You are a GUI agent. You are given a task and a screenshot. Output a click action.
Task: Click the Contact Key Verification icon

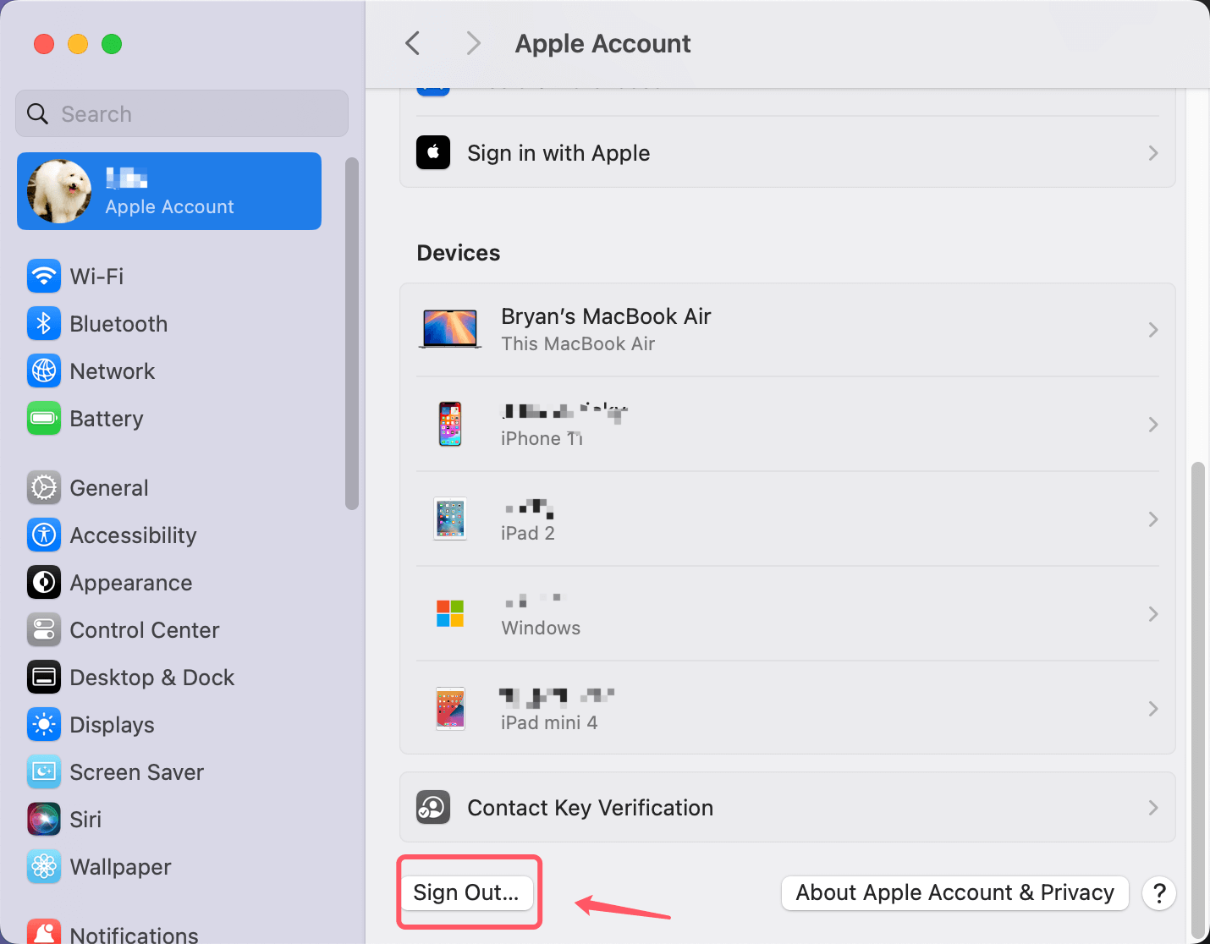(x=433, y=807)
